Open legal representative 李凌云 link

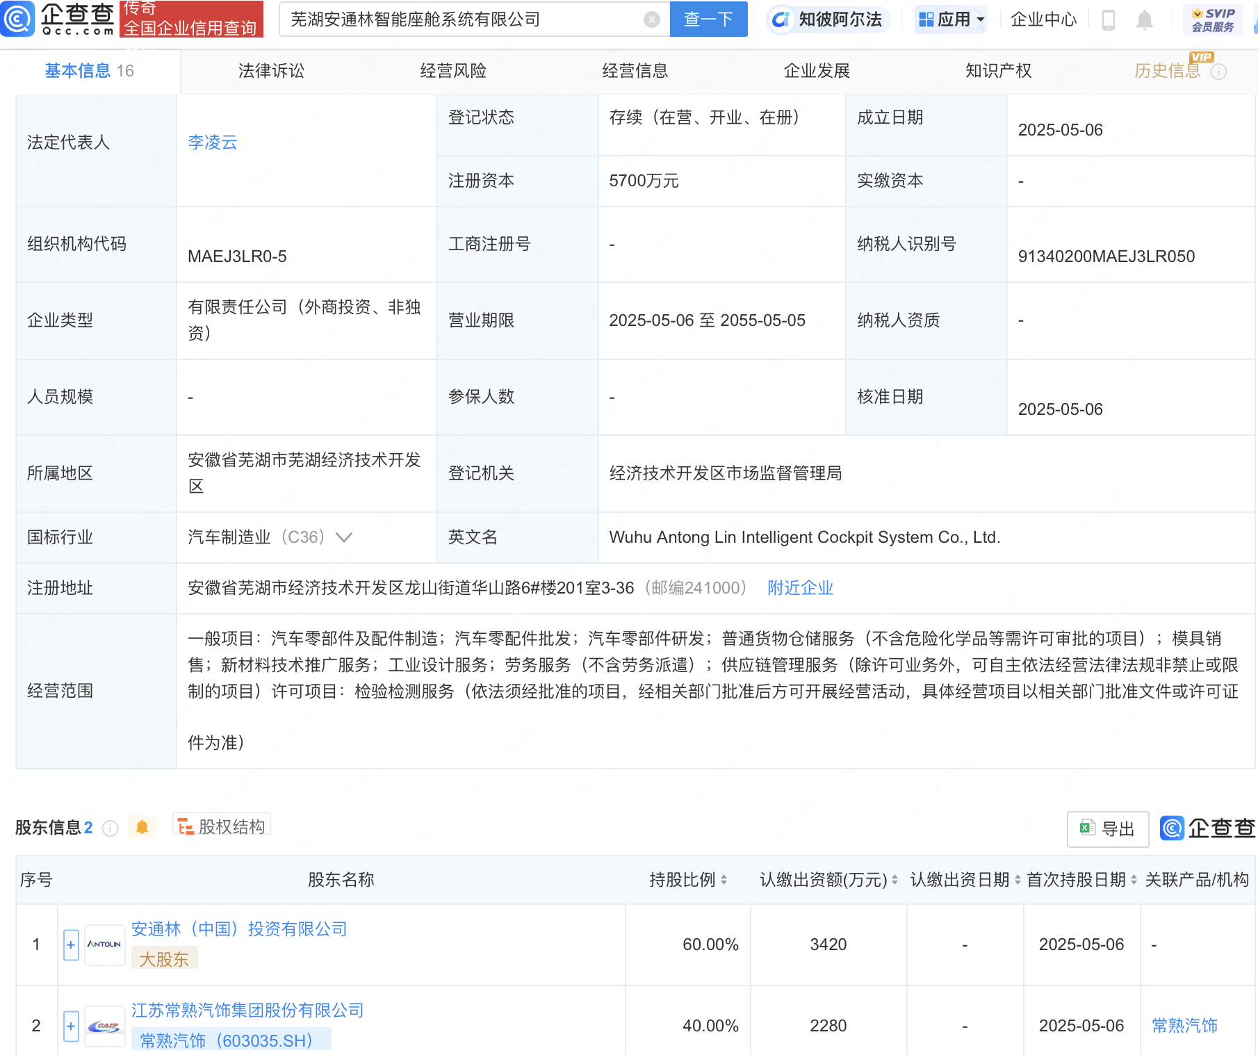pyautogui.click(x=213, y=142)
